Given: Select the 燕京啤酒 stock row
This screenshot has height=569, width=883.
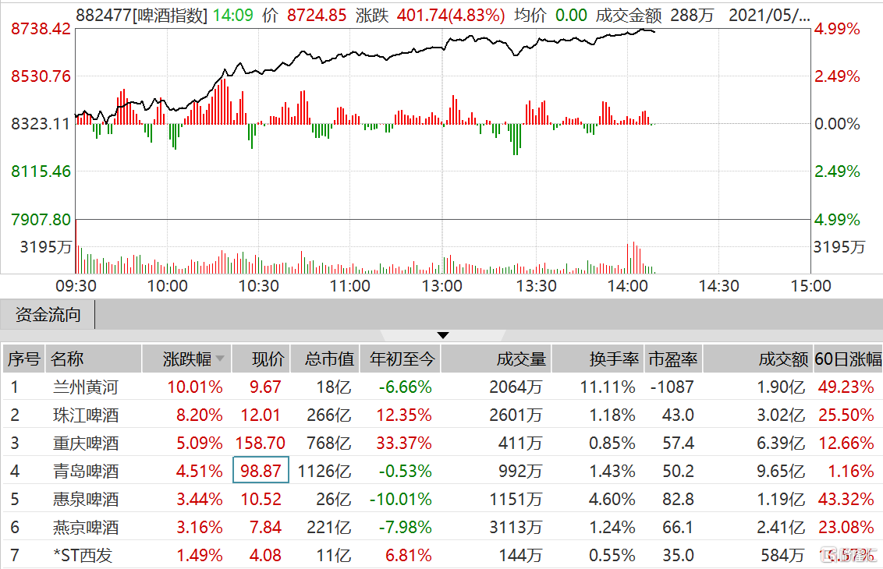Looking at the screenshot, I should coord(441,528).
